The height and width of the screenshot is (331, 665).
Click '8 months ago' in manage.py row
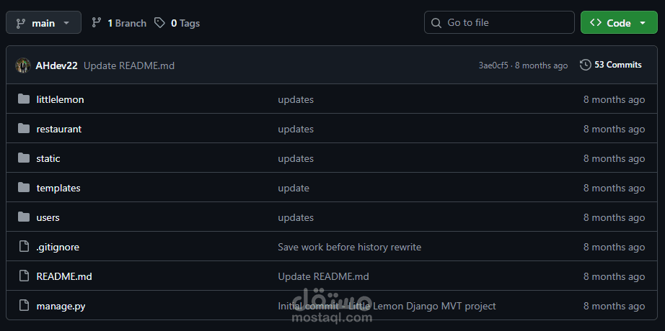click(x=614, y=306)
